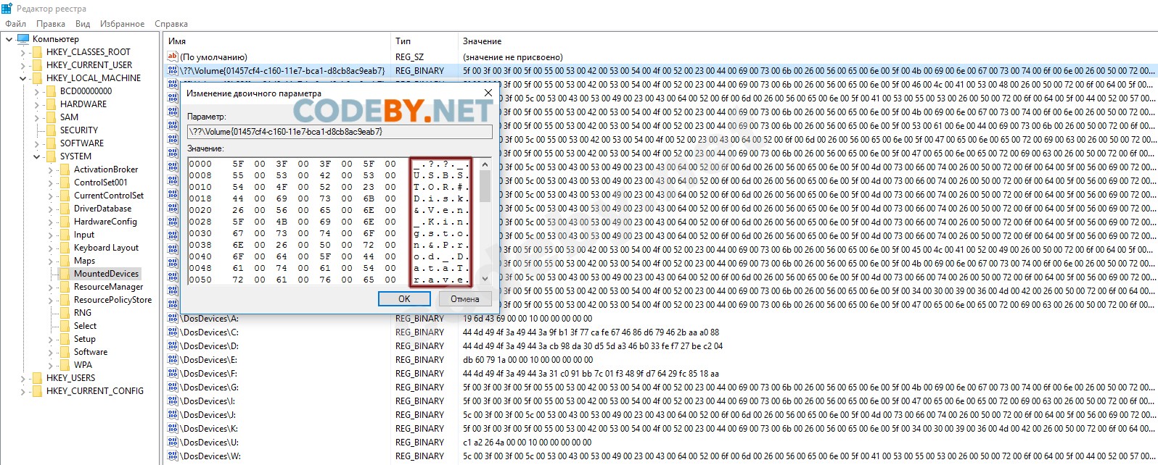Click the Параметр name field
The height and width of the screenshot is (465, 1158).
[x=339, y=132]
